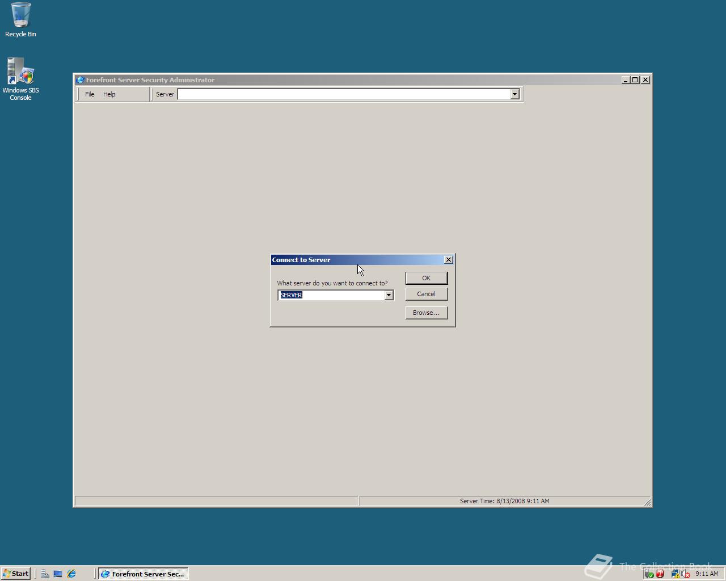Screen dimensions: 726x581
Task: Click the SERVER text field in dialog
Action: [x=331, y=295]
